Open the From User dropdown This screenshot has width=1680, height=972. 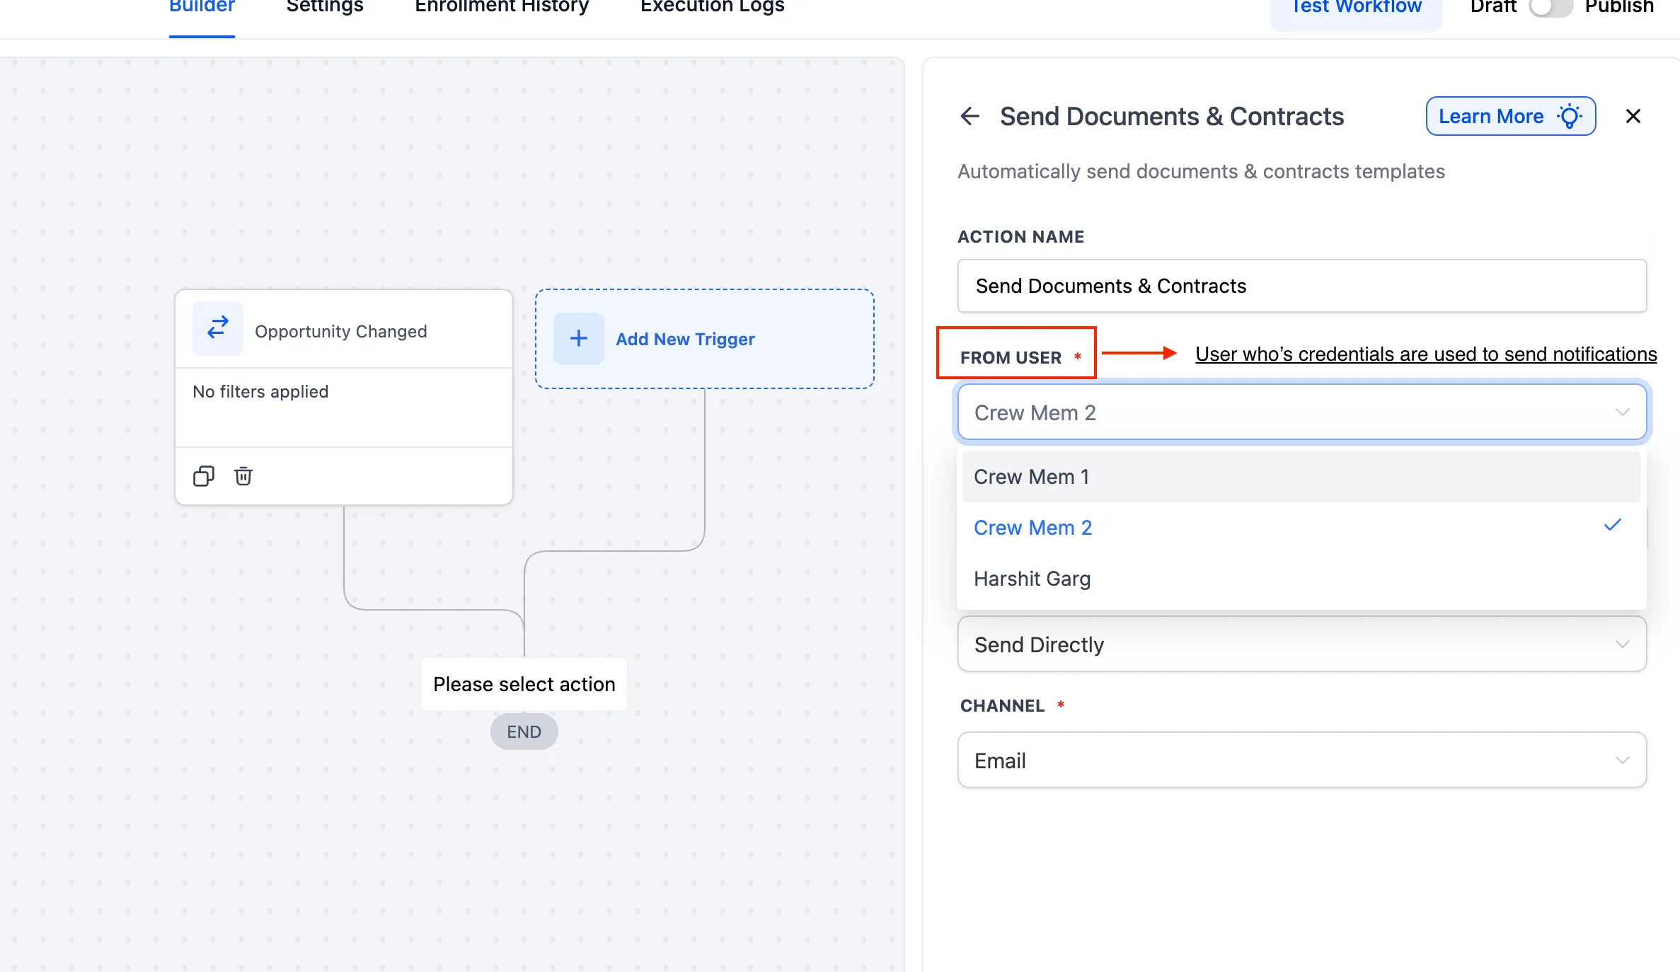coord(1302,412)
